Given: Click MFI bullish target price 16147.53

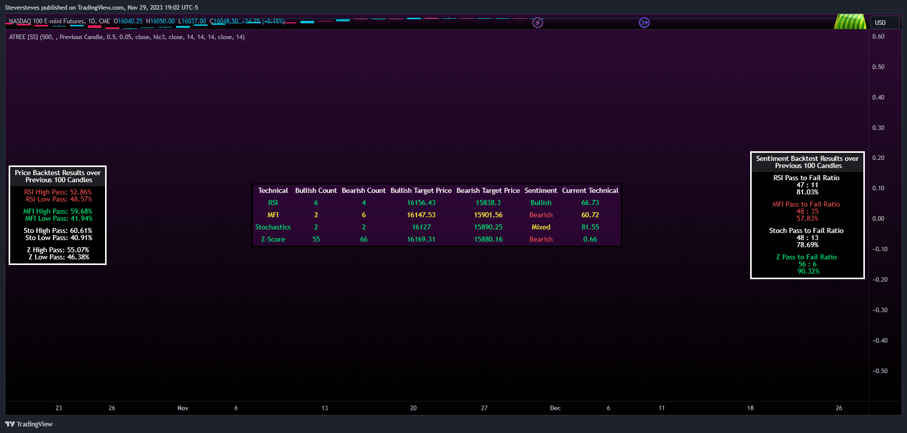Looking at the screenshot, I should pyautogui.click(x=421, y=215).
